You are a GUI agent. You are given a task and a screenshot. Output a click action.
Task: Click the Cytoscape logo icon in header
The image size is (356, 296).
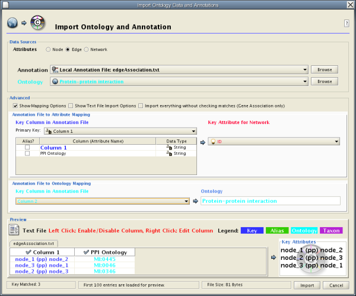coord(37,23)
